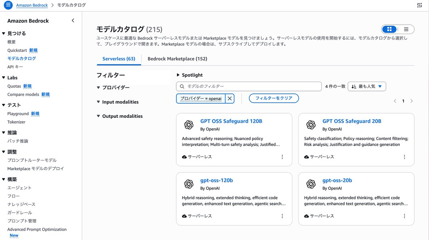The image size is (429, 240).
Task: Focus the モデルのフィルター search field
Action: click(x=249, y=86)
